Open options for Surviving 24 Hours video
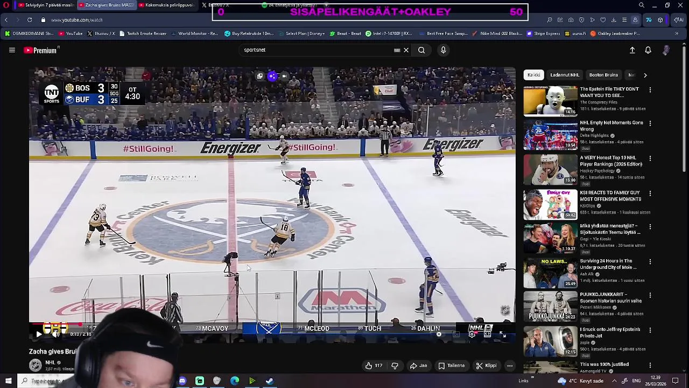 click(650, 262)
